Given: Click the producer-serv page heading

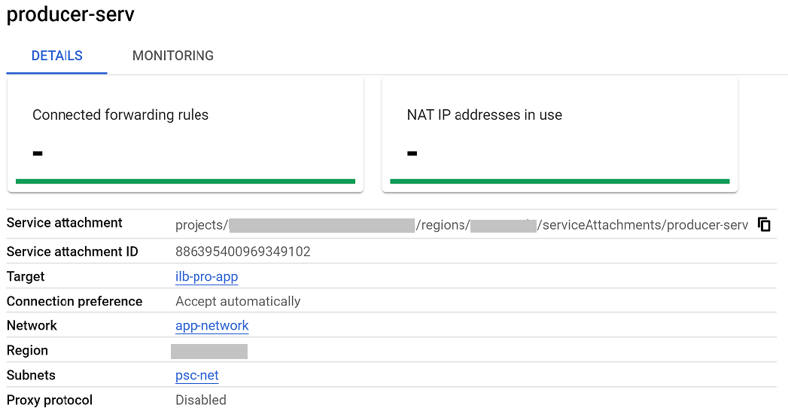Looking at the screenshot, I should 71,15.
